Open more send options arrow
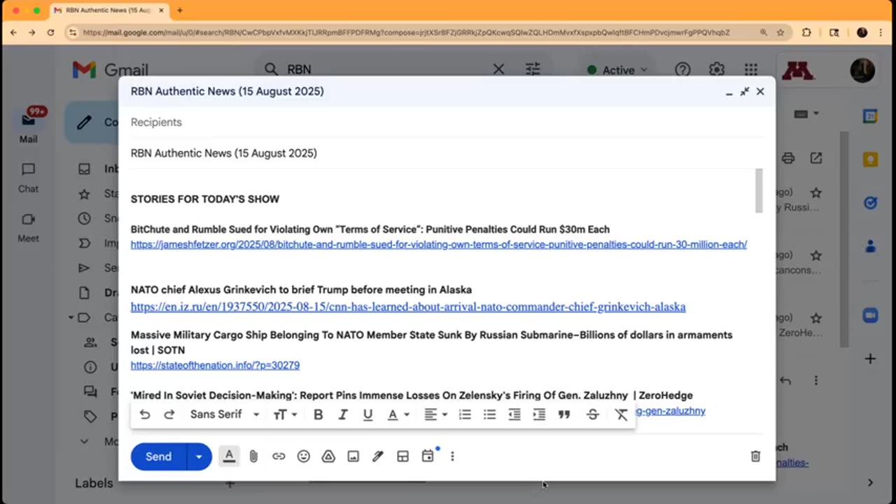The image size is (896, 504). 199,456
